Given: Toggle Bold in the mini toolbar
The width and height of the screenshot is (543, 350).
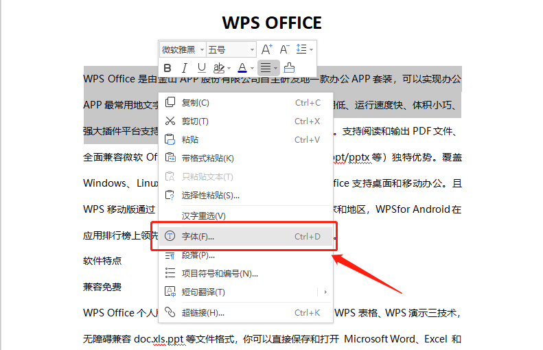Looking at the screenshot, I should pos(167,68).
